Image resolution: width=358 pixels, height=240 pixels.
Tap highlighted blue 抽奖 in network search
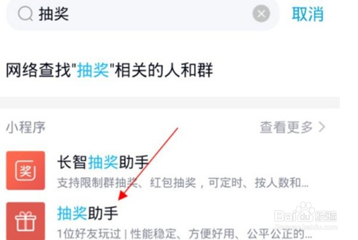pyautogui.click(x=92, y=70)
